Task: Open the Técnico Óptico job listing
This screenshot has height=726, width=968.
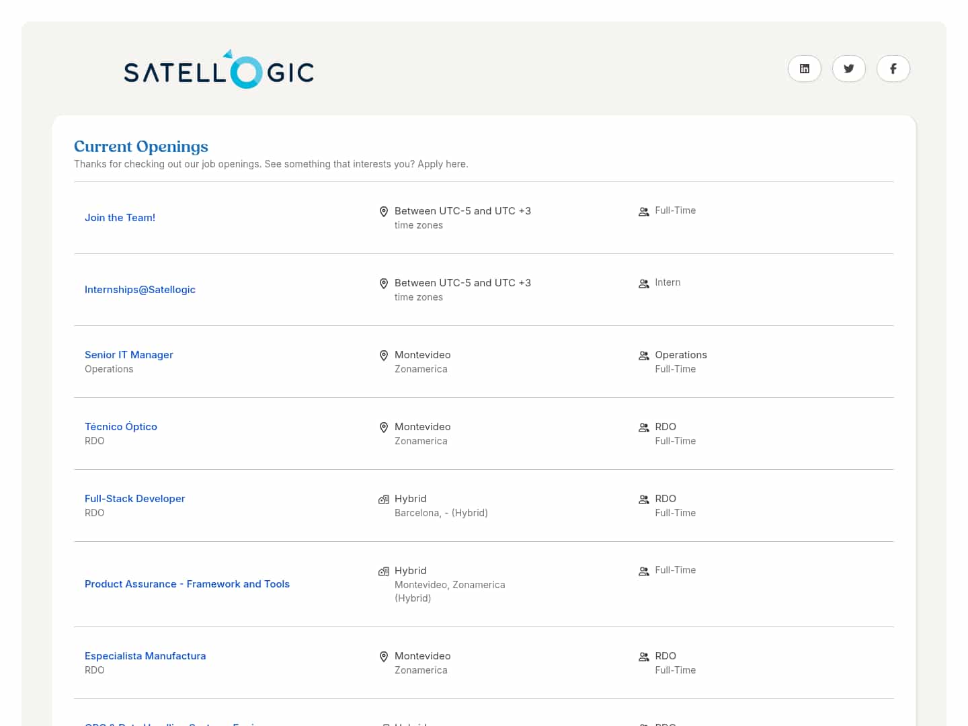Action: pyautogui.click(x=121, y=427)
